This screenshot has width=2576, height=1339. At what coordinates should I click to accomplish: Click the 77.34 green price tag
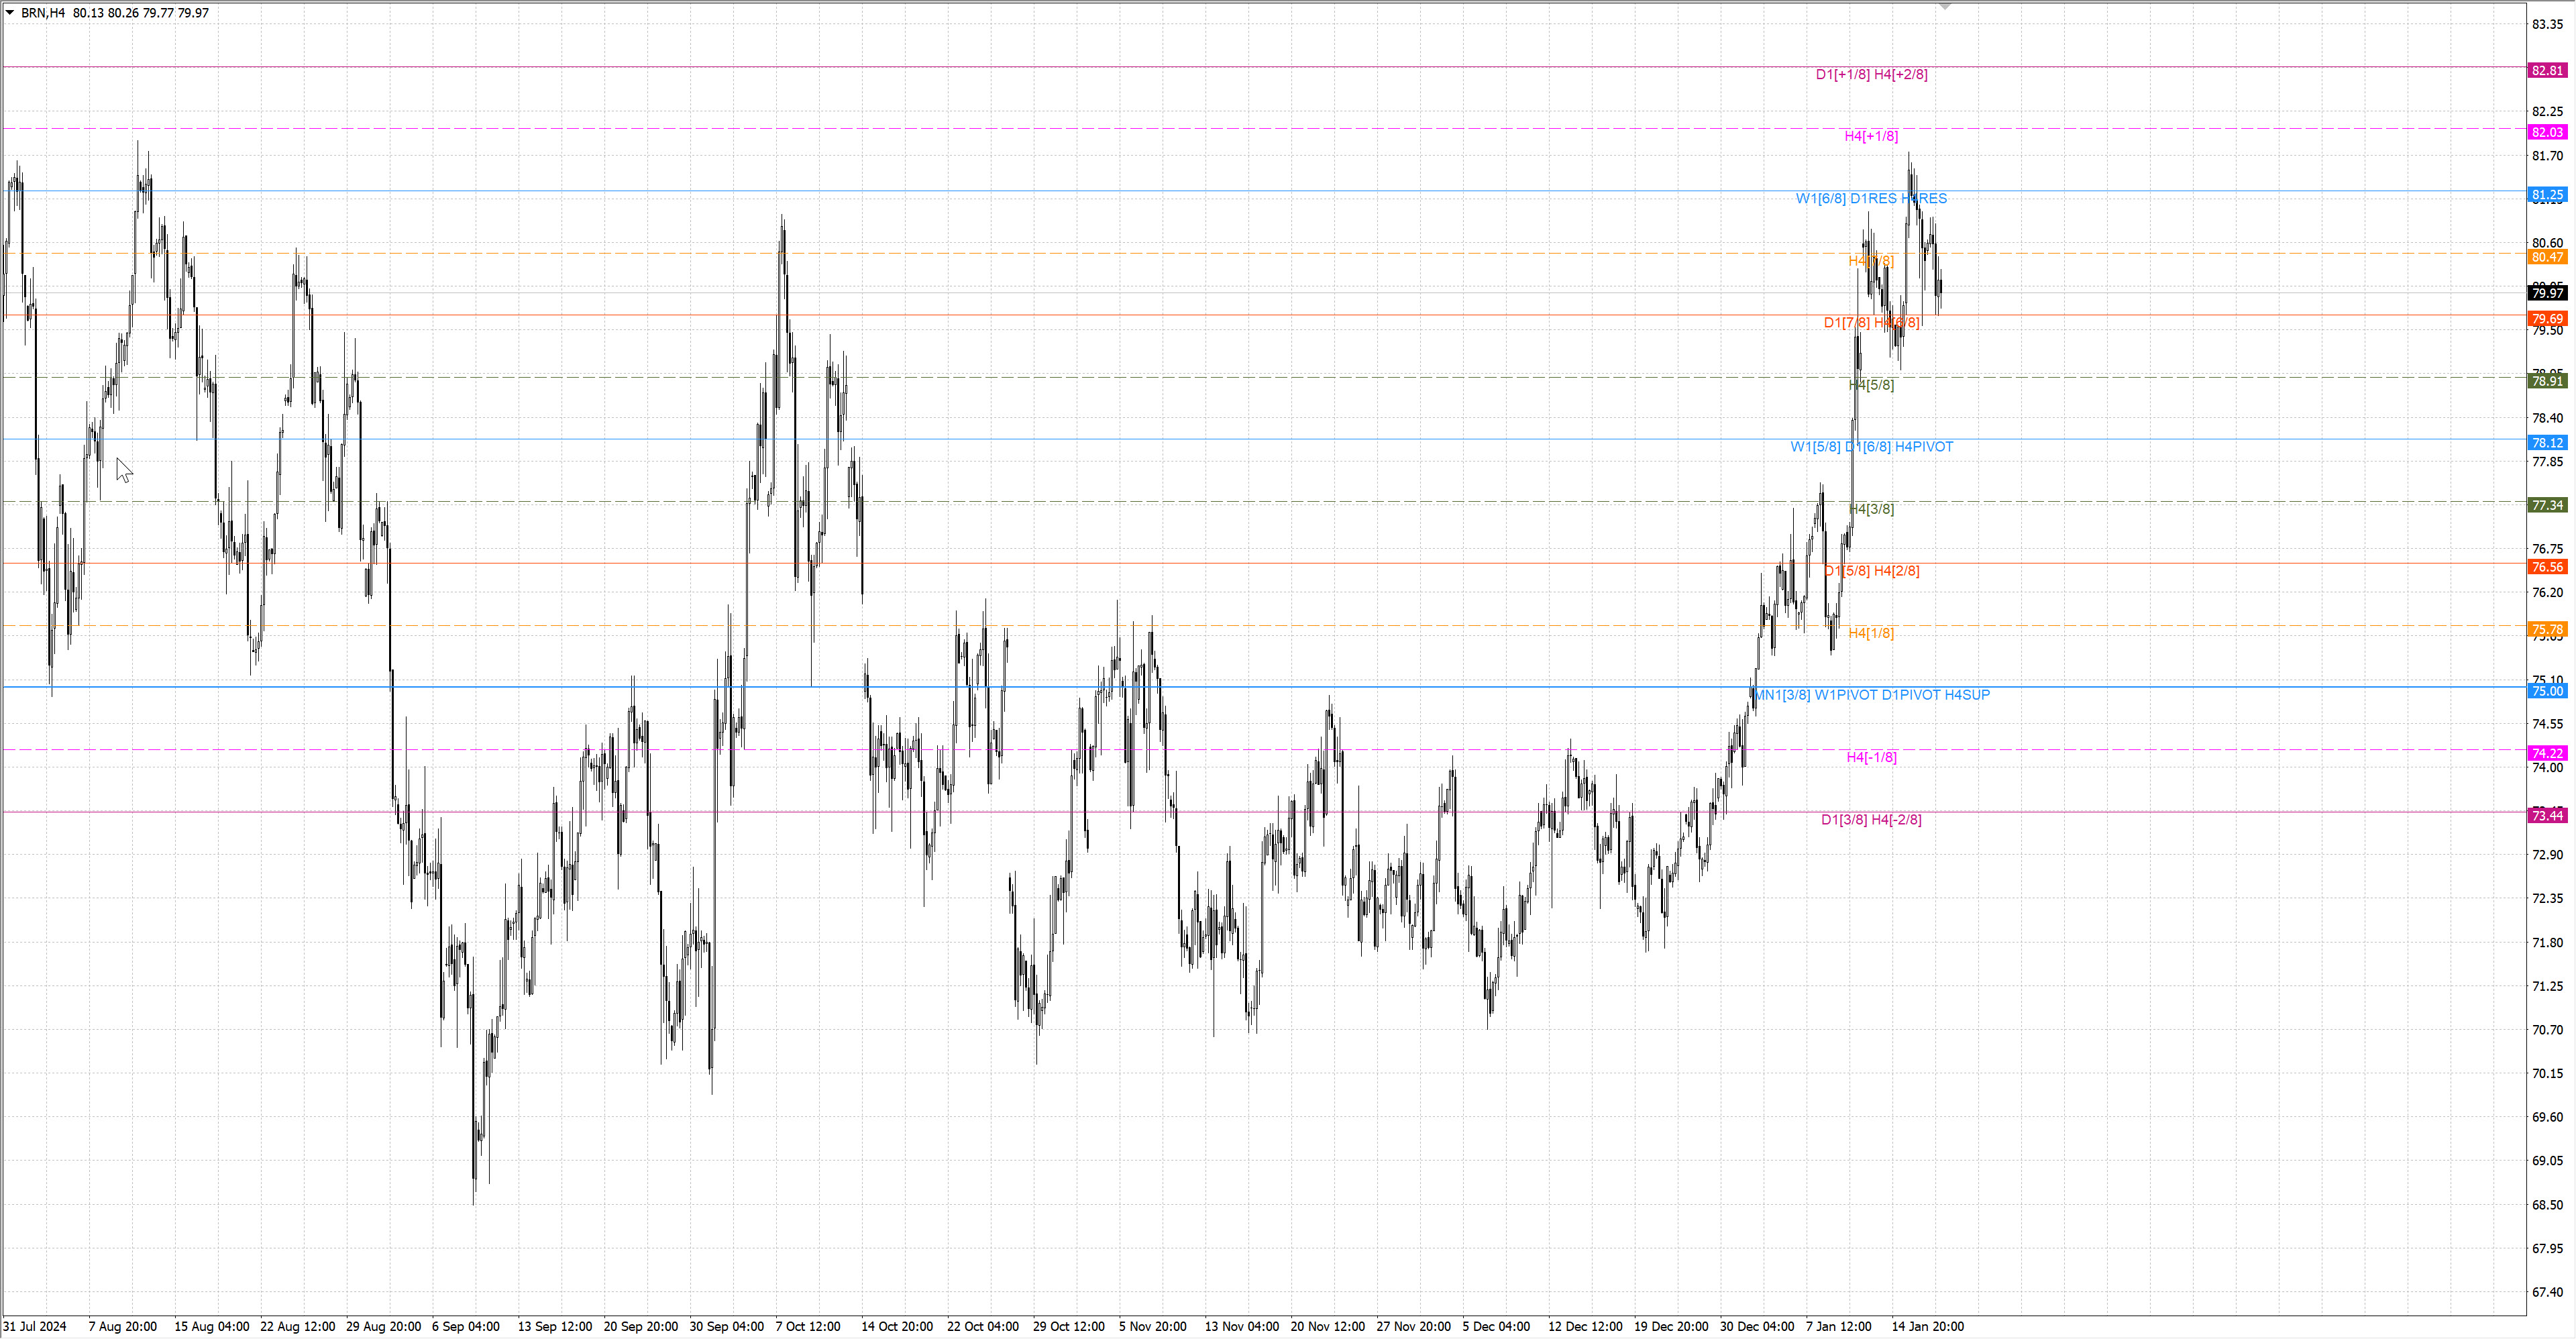point(2546,505)
